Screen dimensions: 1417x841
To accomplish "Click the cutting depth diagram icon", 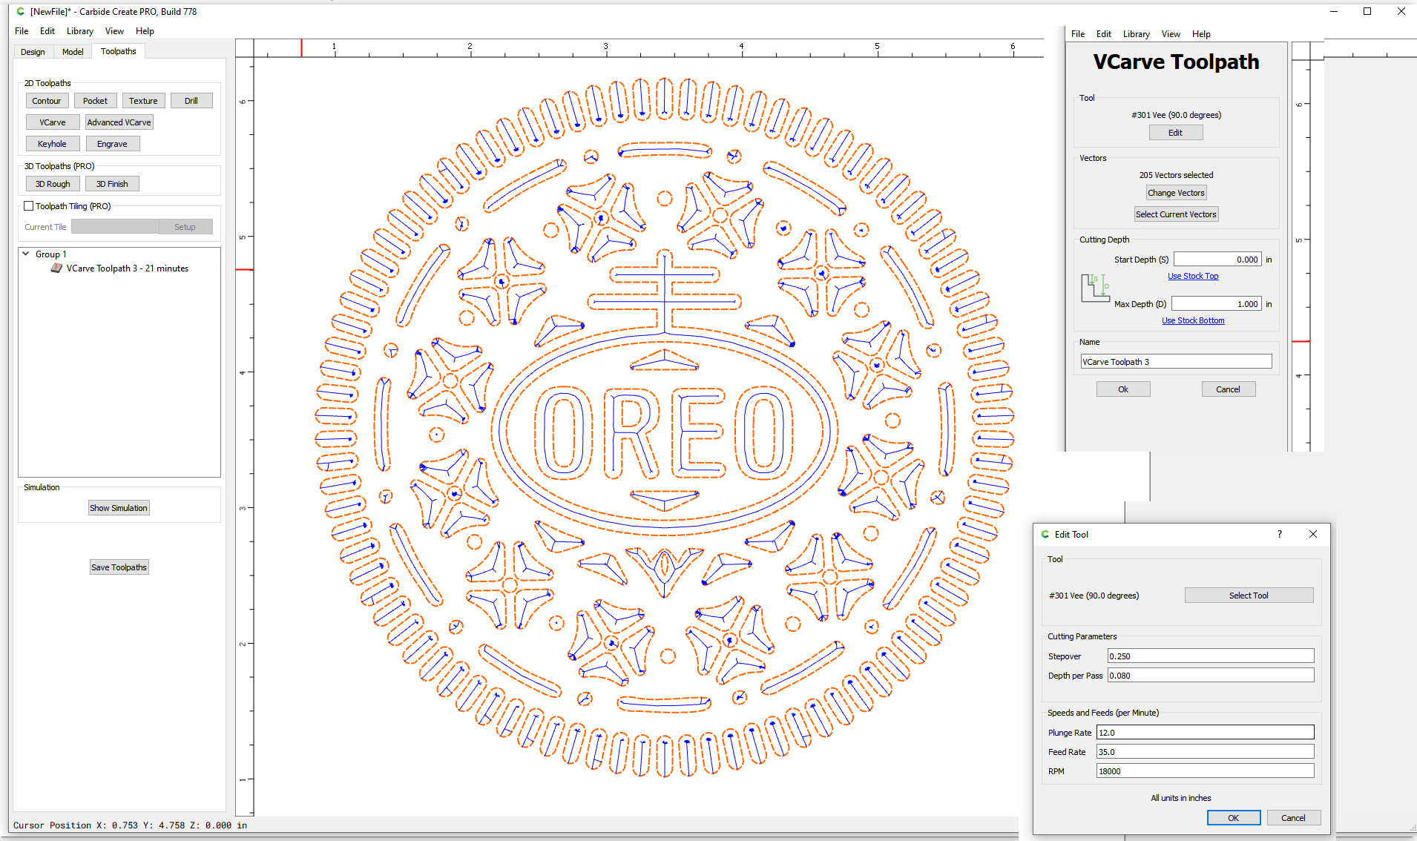I will click(1095, 288).
